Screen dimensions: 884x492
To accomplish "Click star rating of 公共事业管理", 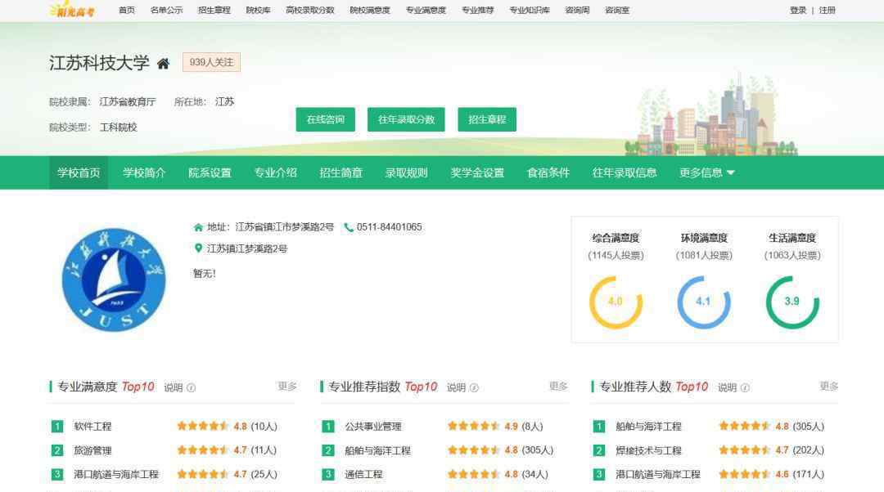I will tap(474, 426).
